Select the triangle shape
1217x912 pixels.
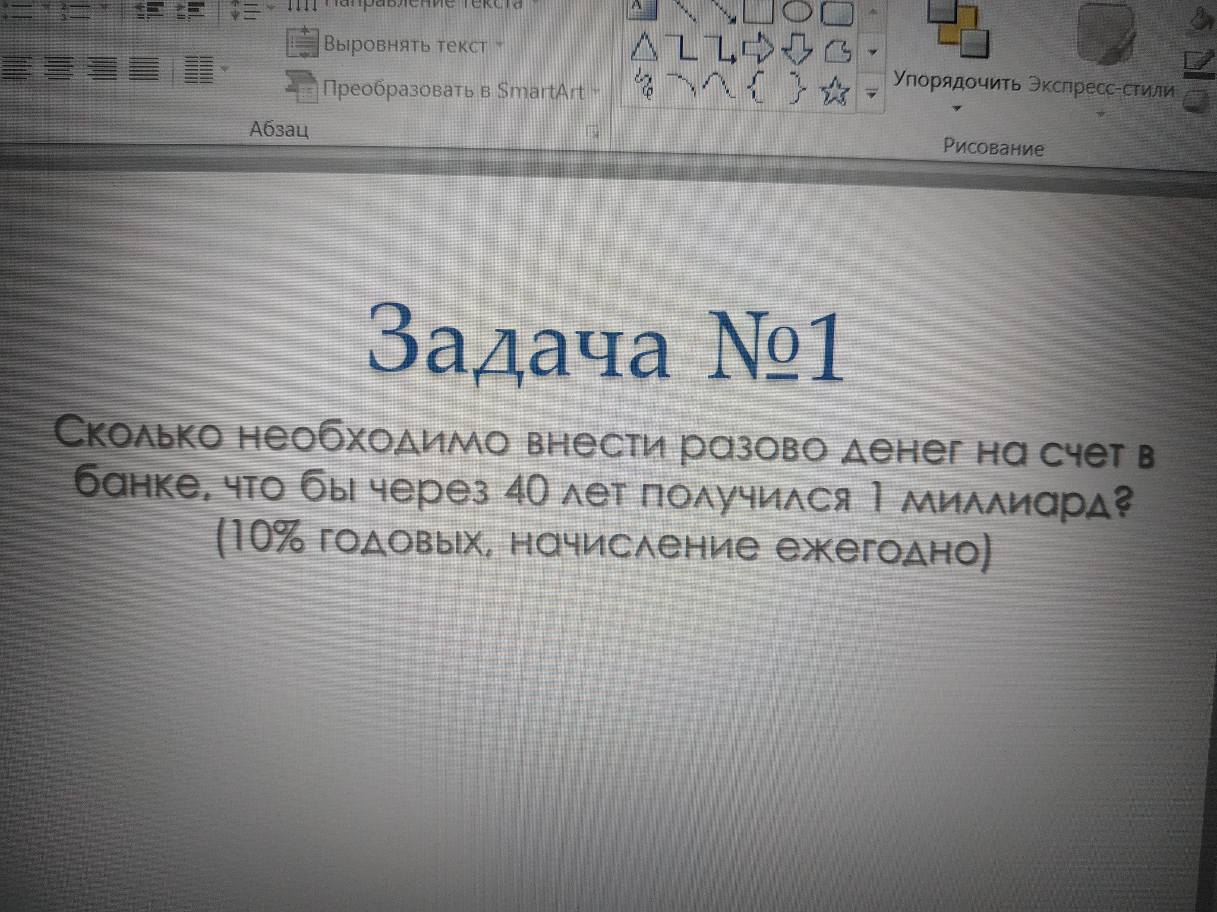tap(644, 47)
